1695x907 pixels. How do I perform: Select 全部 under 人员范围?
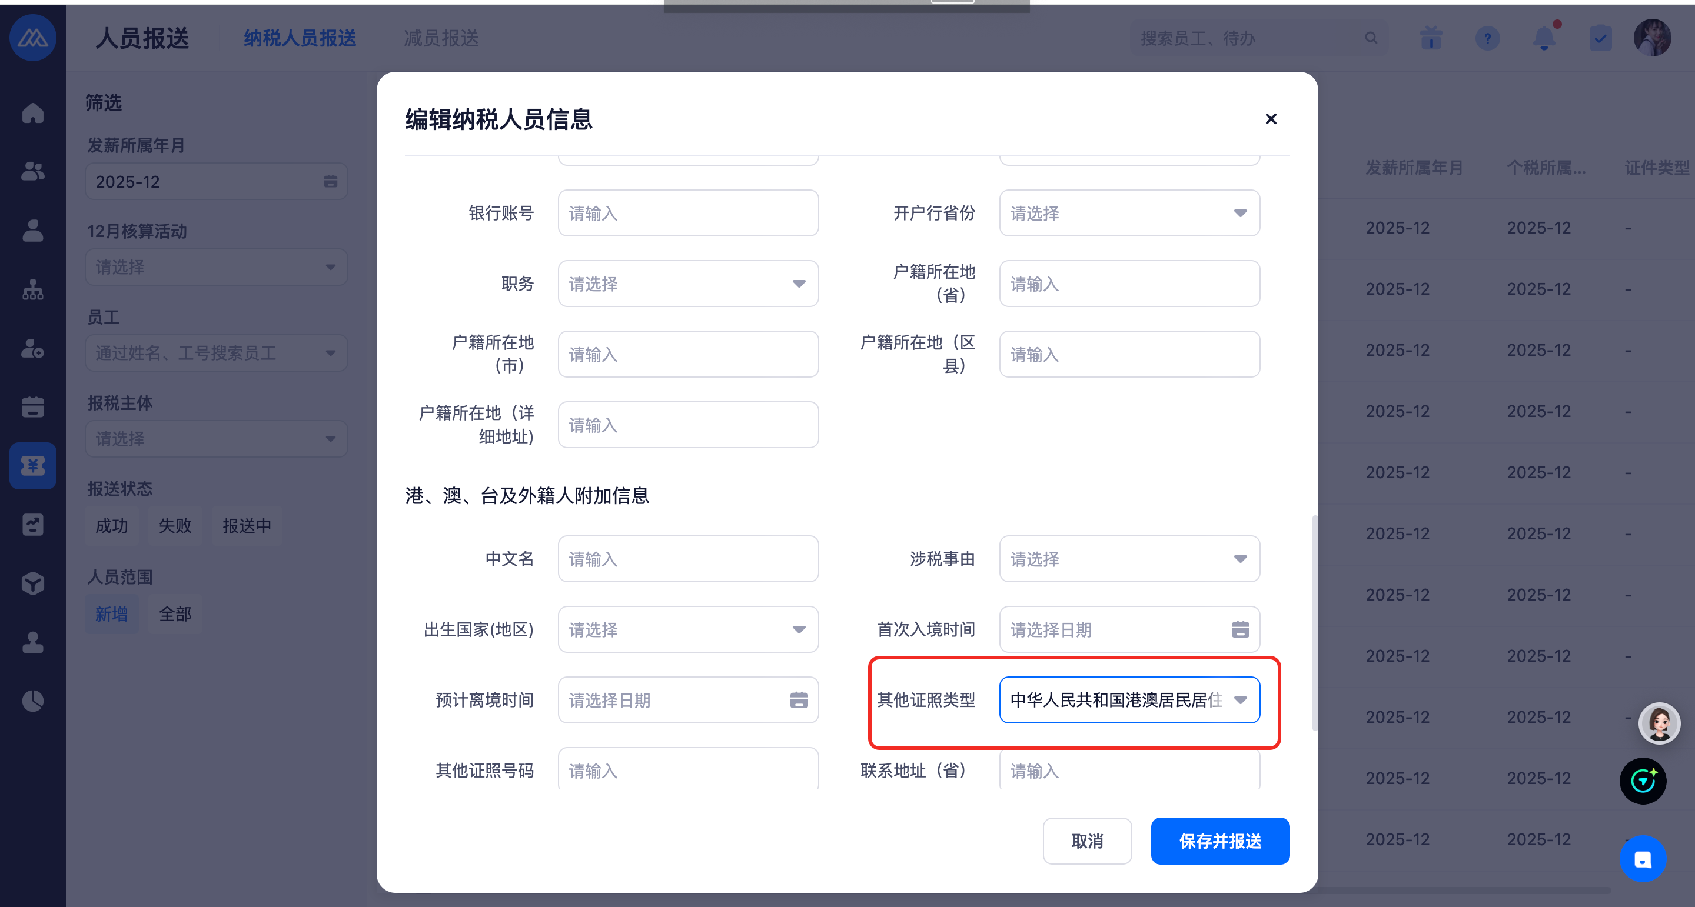[x=174, y=613]
